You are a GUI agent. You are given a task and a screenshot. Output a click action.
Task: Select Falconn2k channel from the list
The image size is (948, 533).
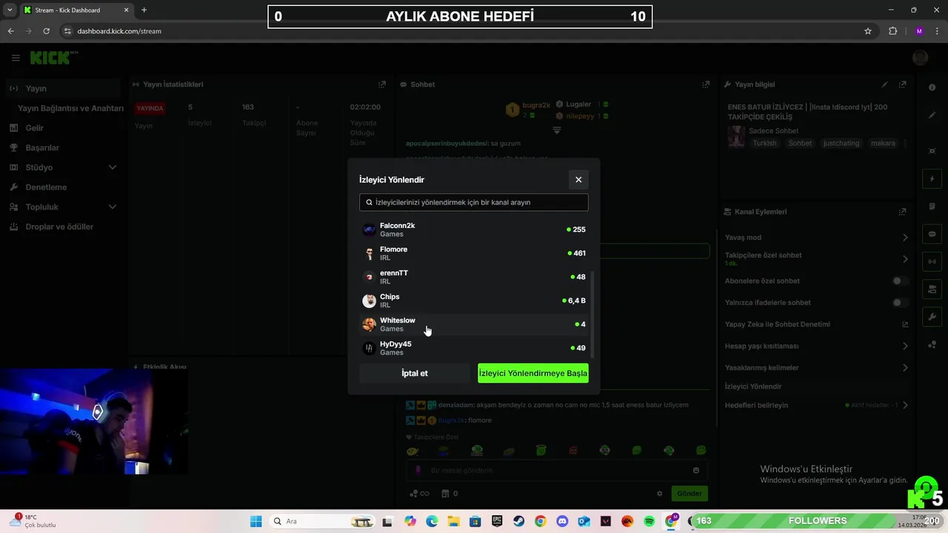[474, 229]
